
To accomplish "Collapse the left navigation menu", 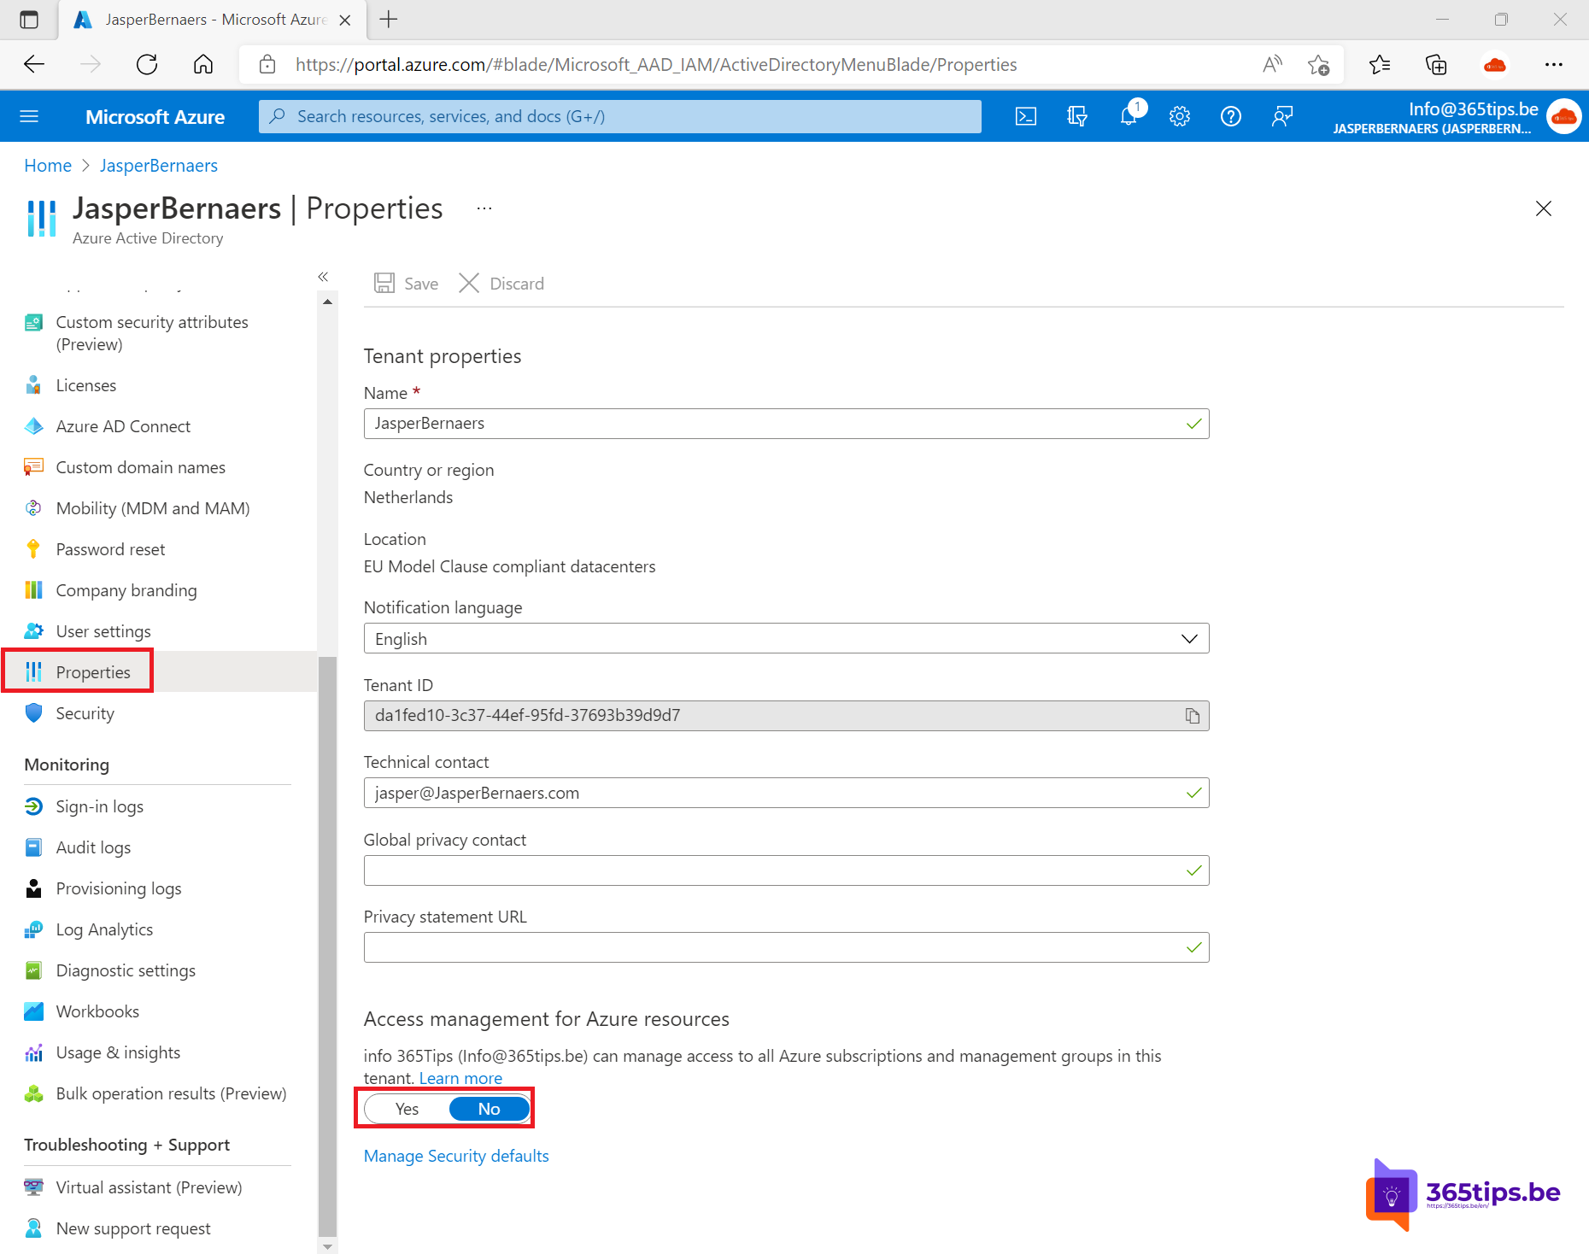I will tap(323, 277).
